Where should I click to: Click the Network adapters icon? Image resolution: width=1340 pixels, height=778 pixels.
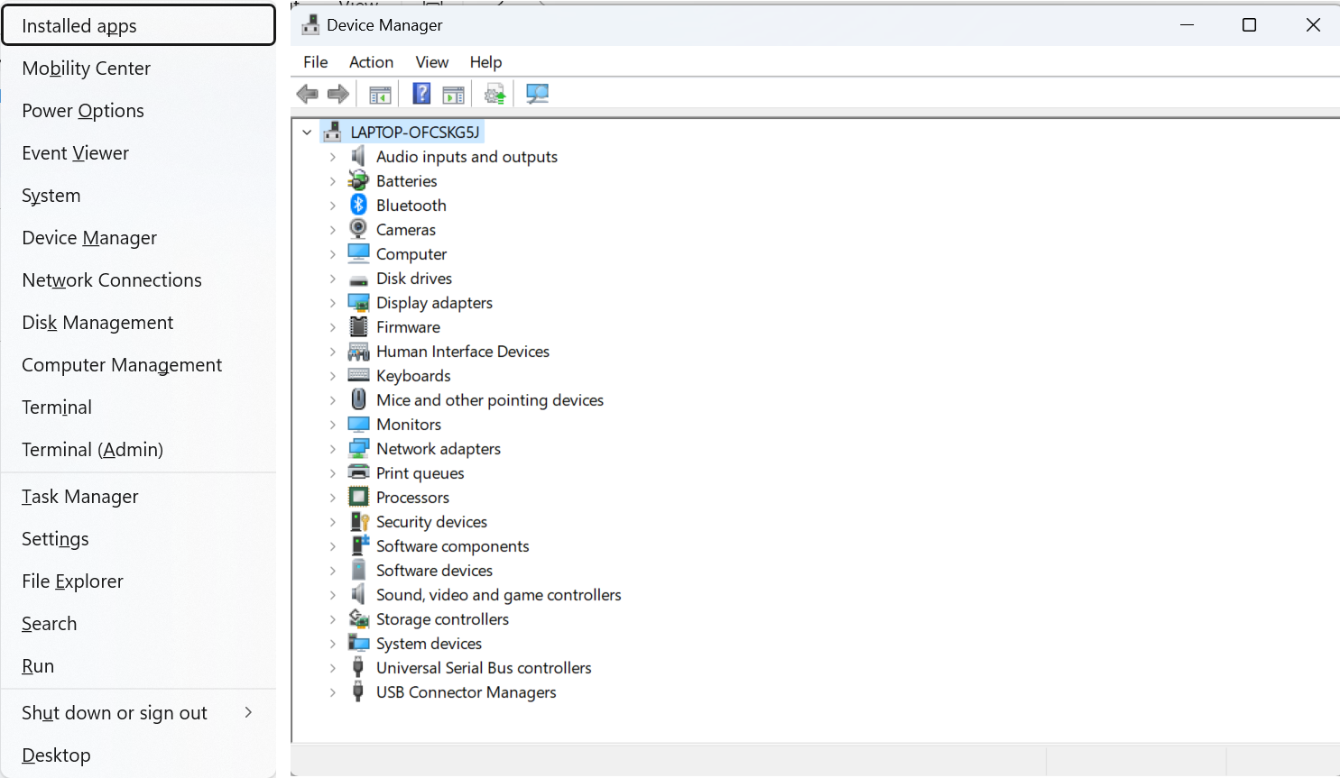coord(358,448)
